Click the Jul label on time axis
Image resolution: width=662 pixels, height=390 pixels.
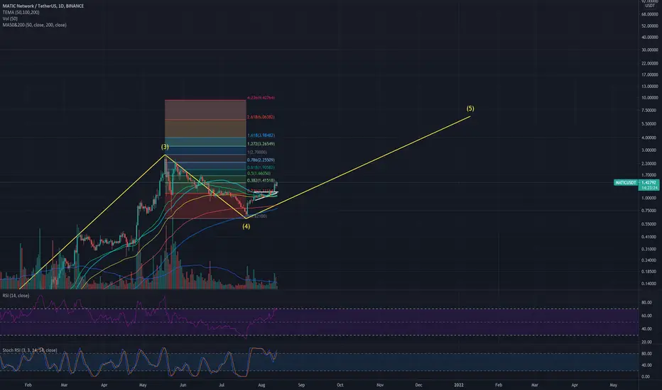point(222,385)
